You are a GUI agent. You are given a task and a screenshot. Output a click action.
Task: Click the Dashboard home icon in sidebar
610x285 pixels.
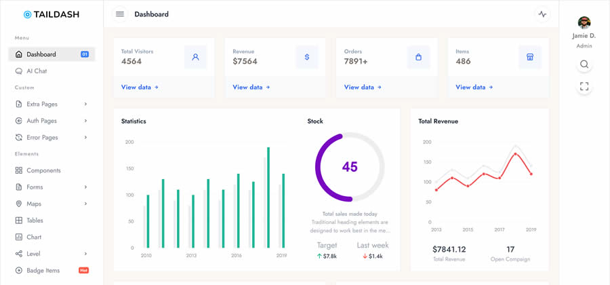tap(19, 54)
